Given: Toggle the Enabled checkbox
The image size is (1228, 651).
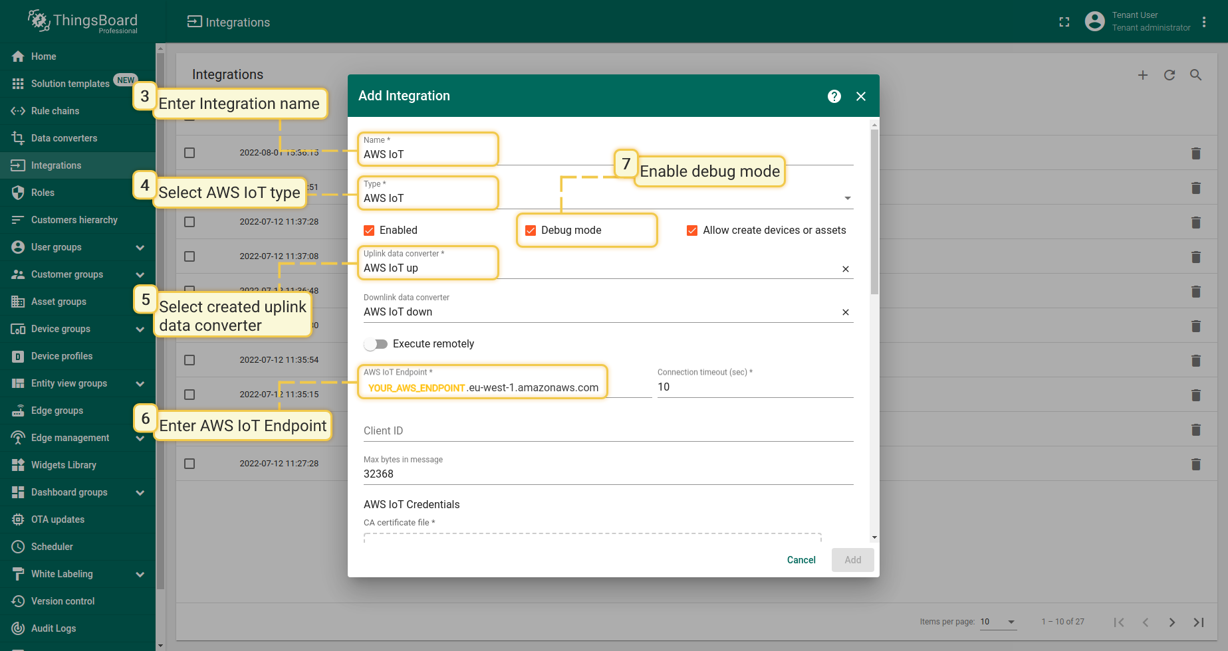Looking at the screenshot, I should point(369,231).
